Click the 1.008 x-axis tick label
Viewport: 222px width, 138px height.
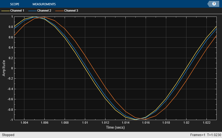click(65, 123)
